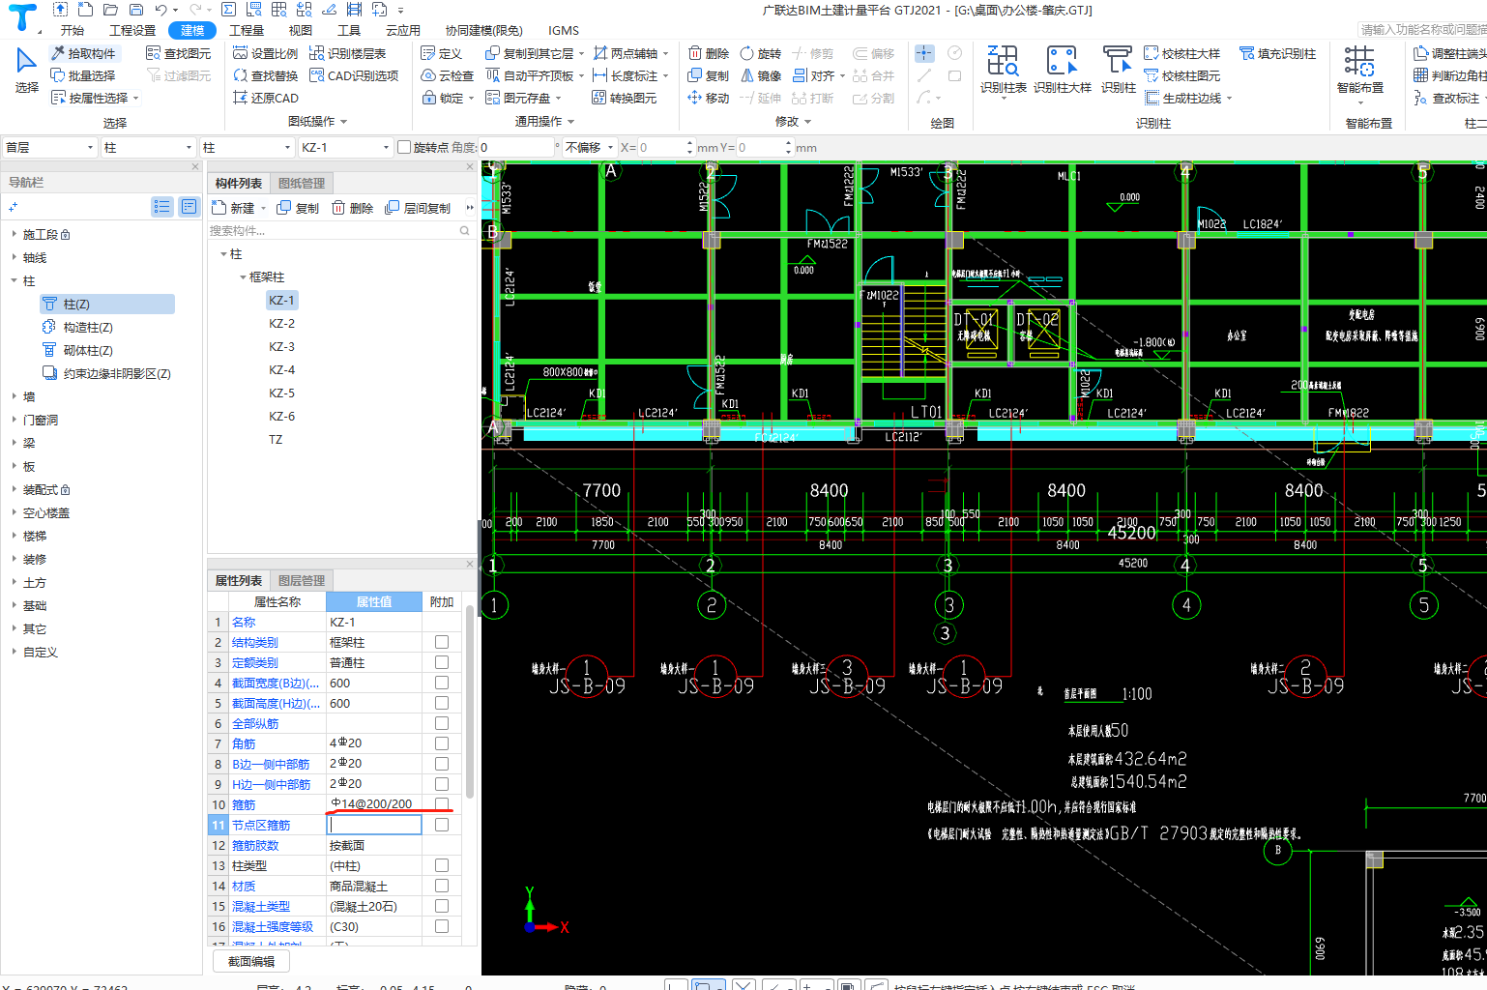Select the 批量选择 batch select tool
This screenshot has height=990, width=1487.
click(83, 75)
